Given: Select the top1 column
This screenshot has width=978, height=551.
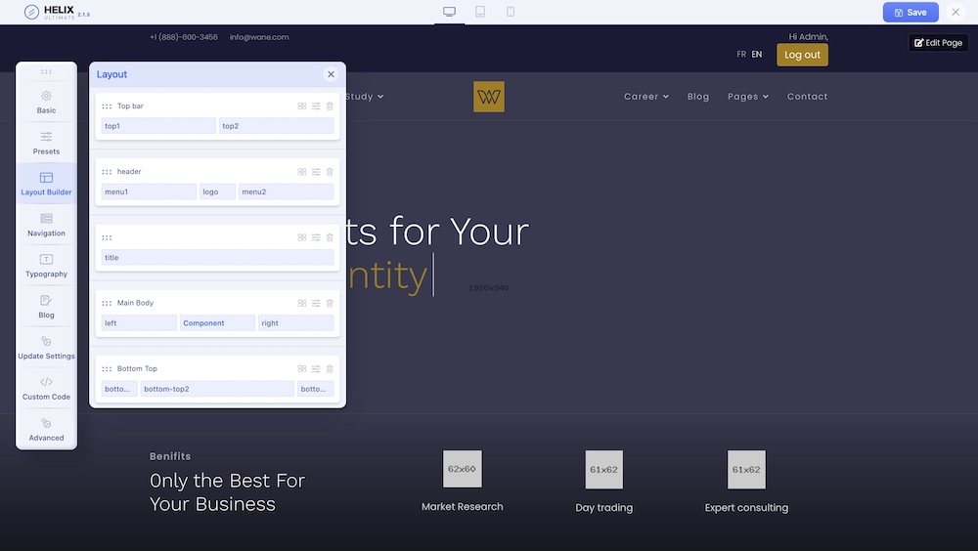Looking at the screenshot, I should [158, 126].
